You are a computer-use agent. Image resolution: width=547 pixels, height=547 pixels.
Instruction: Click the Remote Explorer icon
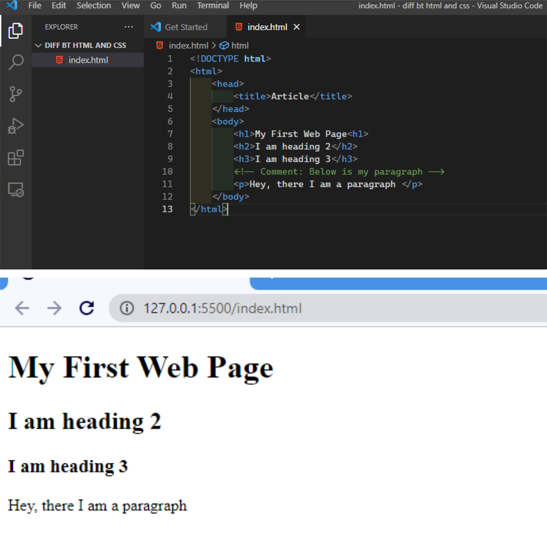16,190
